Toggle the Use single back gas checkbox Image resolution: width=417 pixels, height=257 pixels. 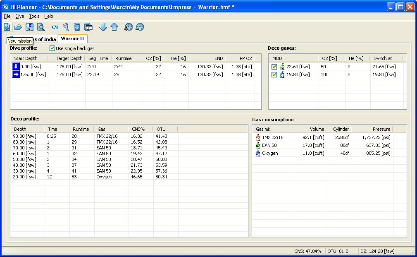52,48
